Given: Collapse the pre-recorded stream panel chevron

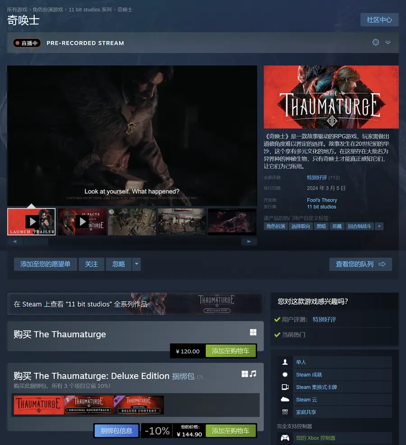Looking at the screenshot, I should (x=388, y=42).
